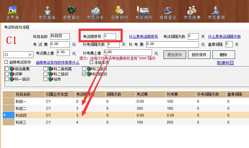This screenshot has height=148, width=249.
Task: Check the 科三培训 checkbox
Action: tap(84, 69)
